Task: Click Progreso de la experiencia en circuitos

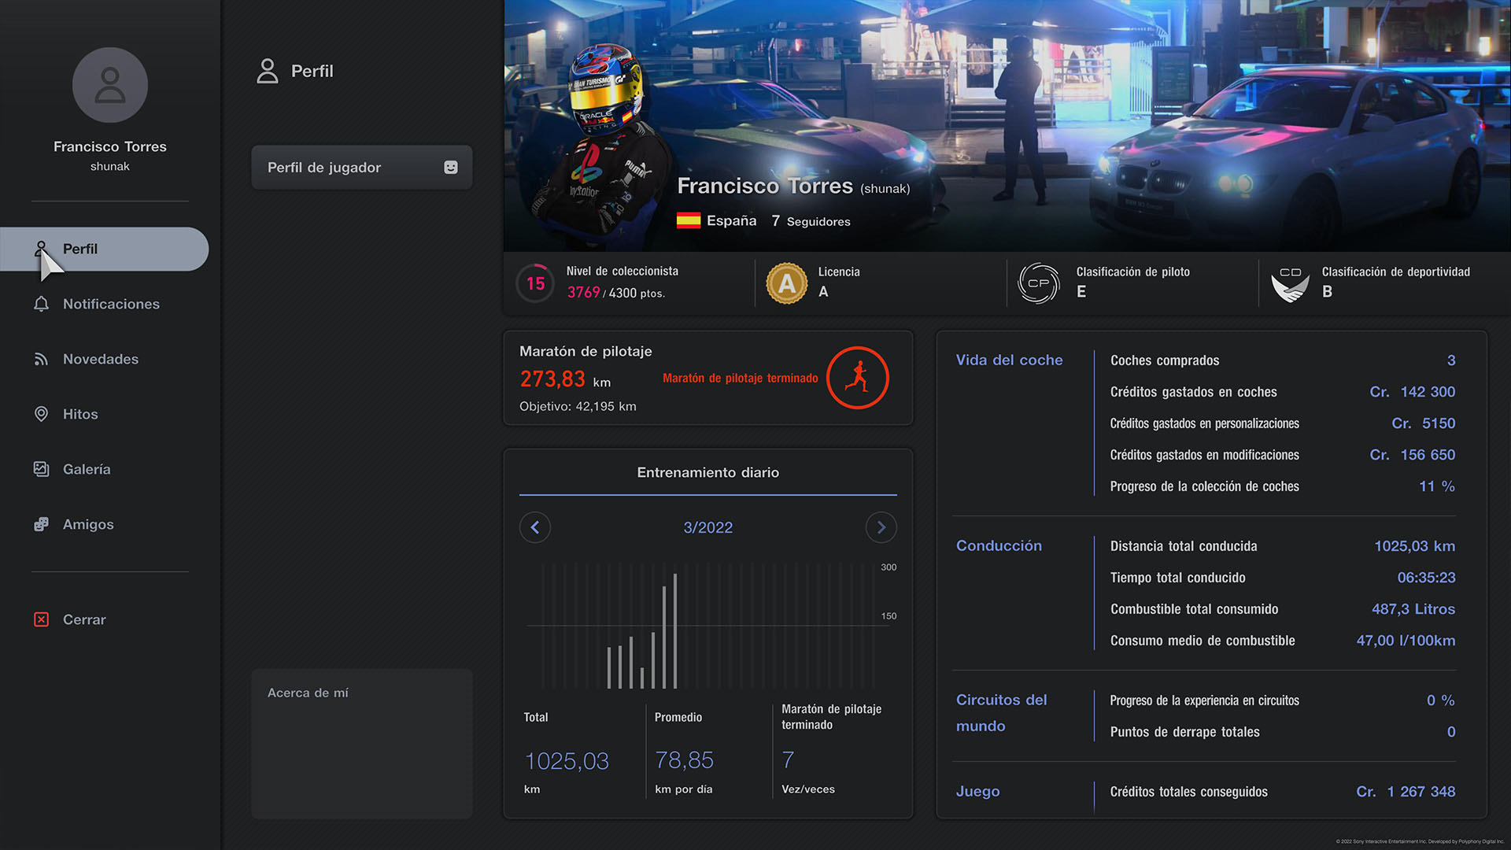Action: (1283, 700)
